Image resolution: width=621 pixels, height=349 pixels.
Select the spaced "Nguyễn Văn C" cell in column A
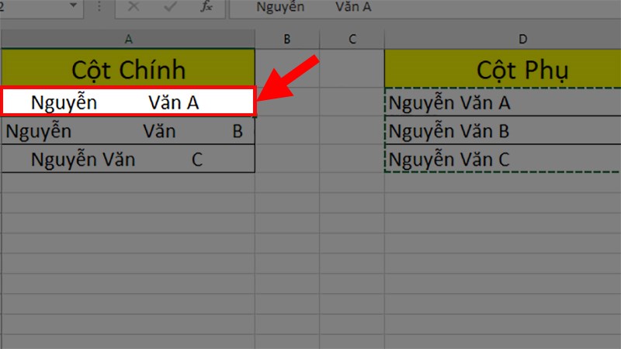(127, 160)
